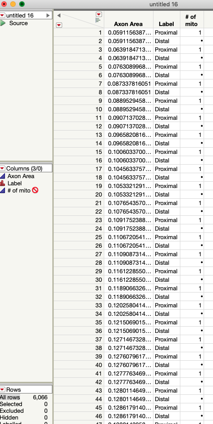The width and height of the screenshot is (213, 424).
Task: Select Label in the Columns list
Action: (15, 183)
